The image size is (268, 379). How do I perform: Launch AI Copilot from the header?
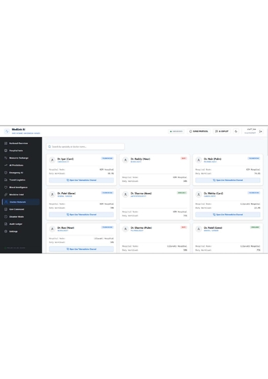222,131
